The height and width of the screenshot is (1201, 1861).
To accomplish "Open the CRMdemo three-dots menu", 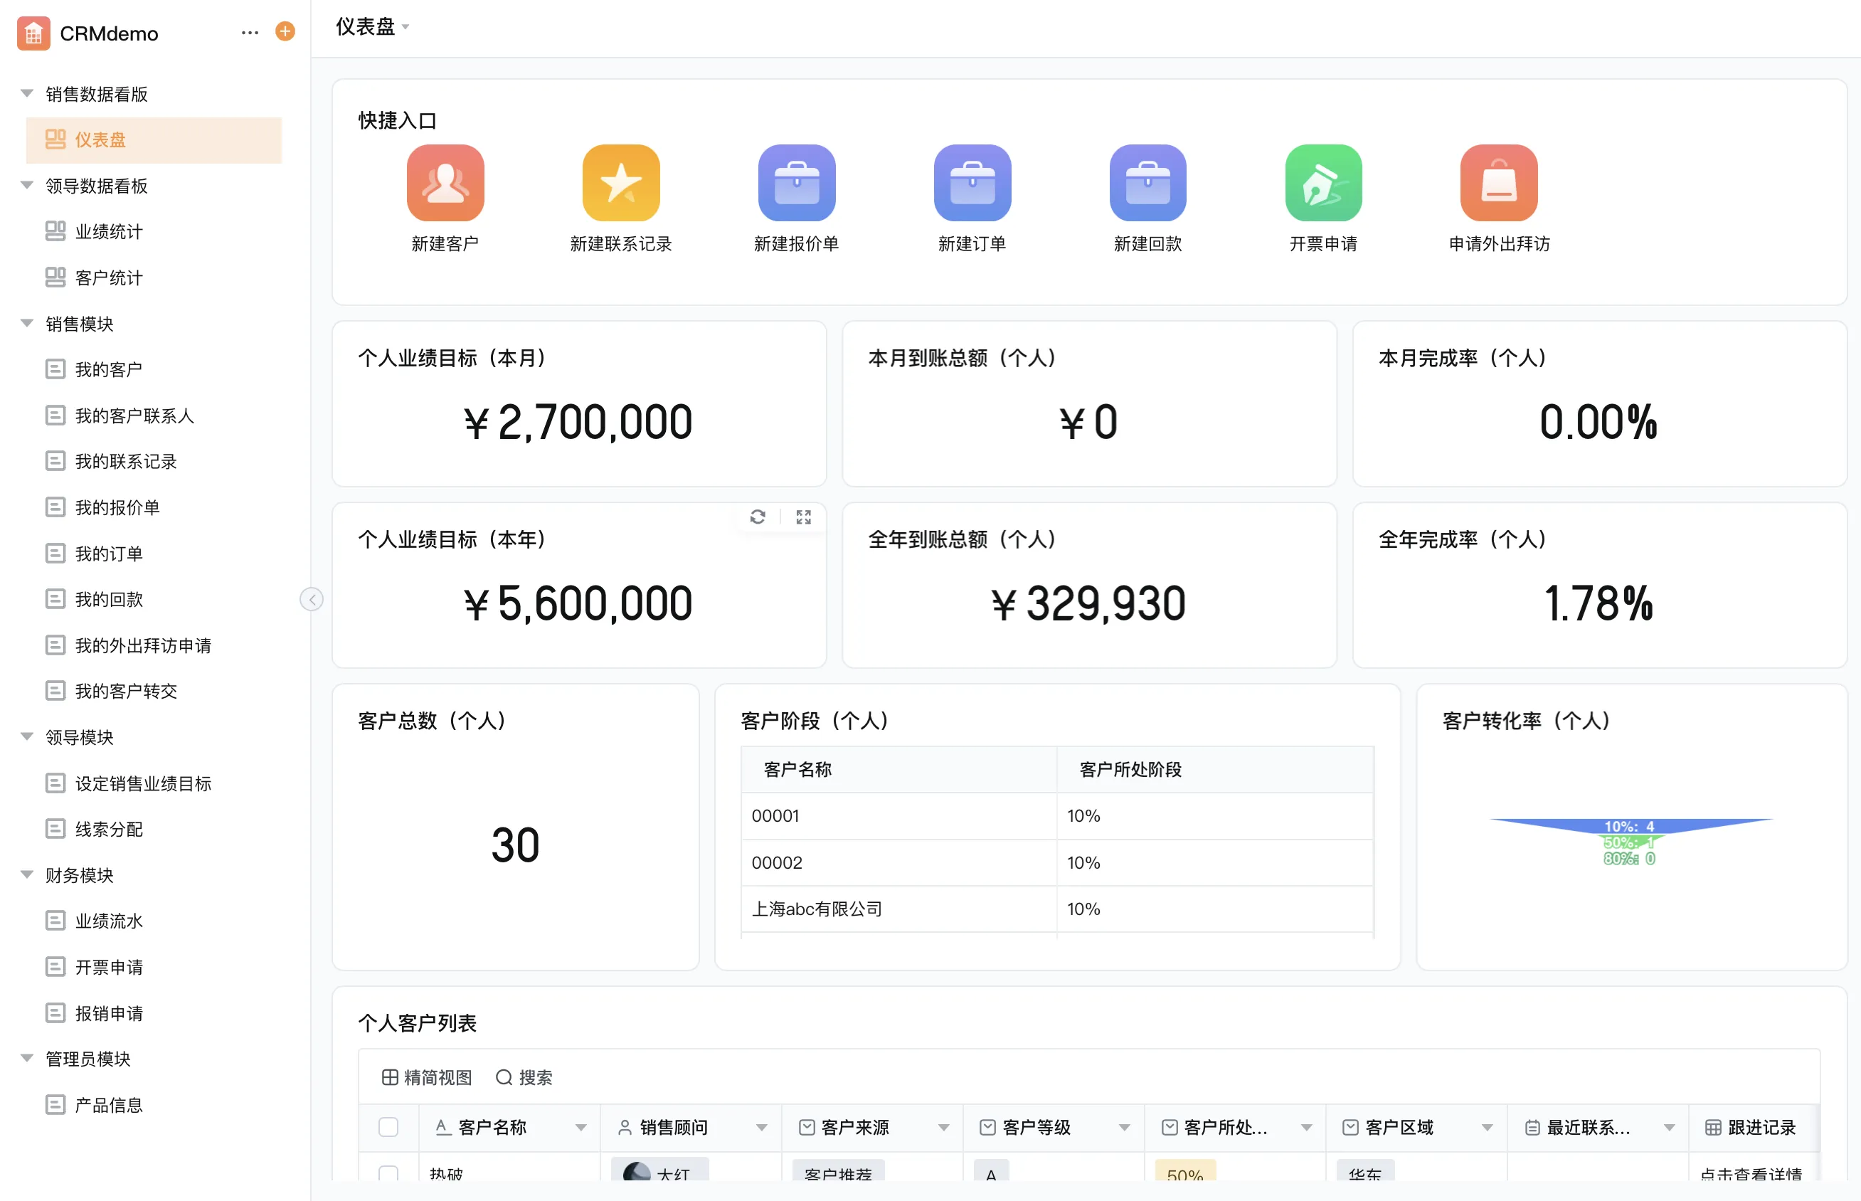I will (250, 33).
